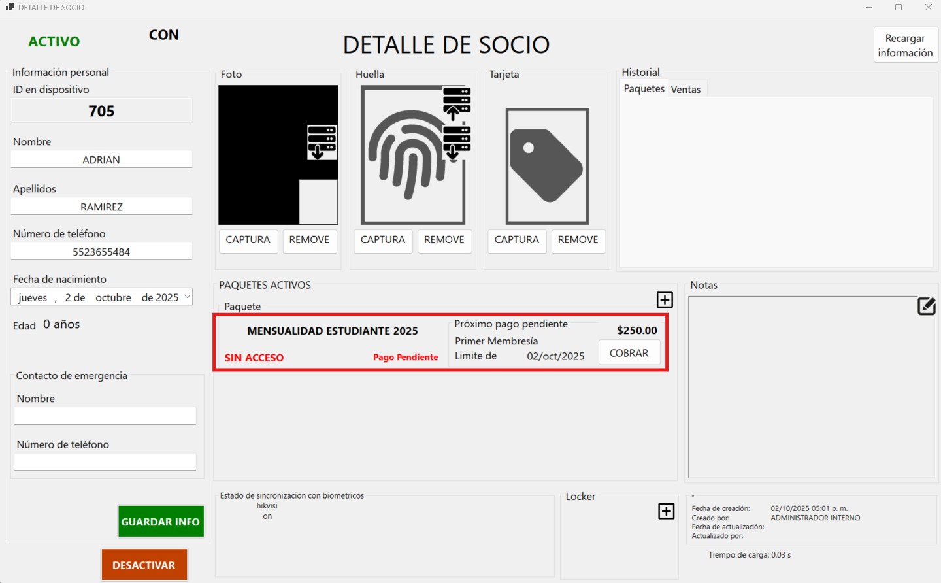Switch to the Ventas tab
The image size is (941, 583).
tap(685, 90)
